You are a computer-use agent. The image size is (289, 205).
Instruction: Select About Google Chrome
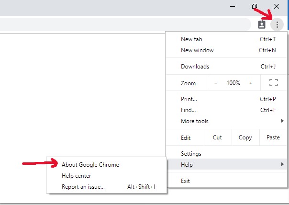pos(90,165)
